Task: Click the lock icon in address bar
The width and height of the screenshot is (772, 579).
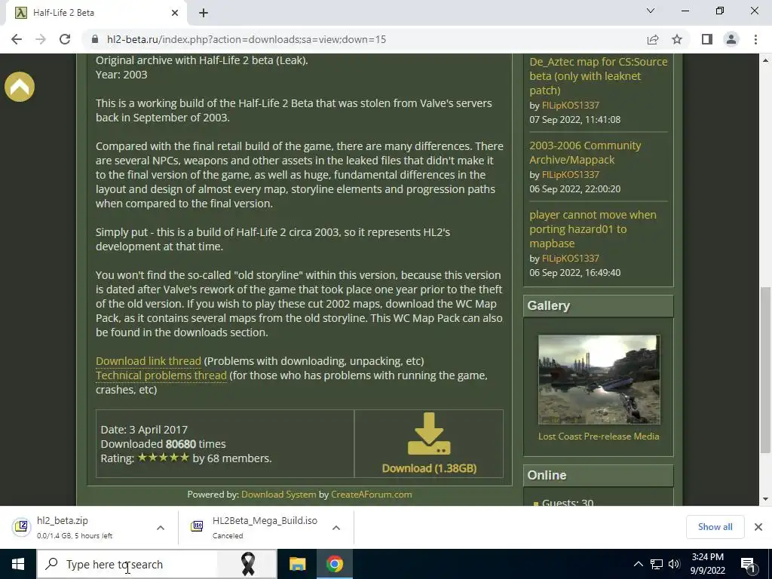Action: coord(95,39)
